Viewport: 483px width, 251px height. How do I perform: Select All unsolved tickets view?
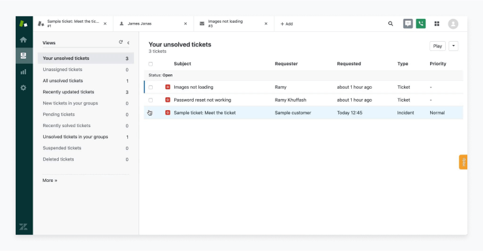[x=86, y=81]
